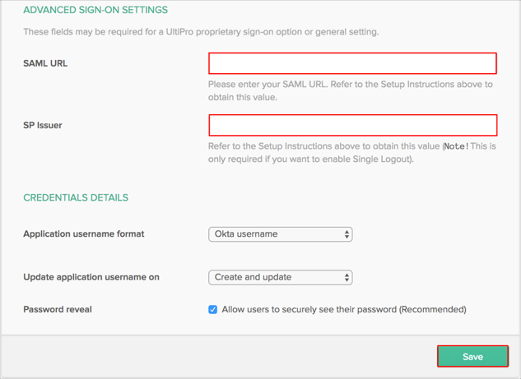521x379 pixels.
Task: Click the arrows on the Okta username select
Action: click(347, 234)
